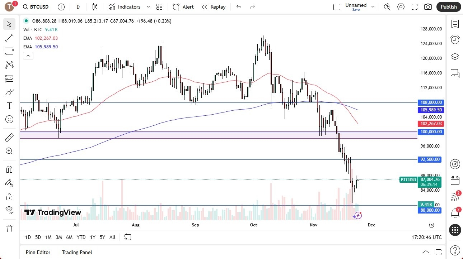Open the layout dropdown beside Unnamed
The width and height of the screenshot is (463, 259).
tap(373, 6)
